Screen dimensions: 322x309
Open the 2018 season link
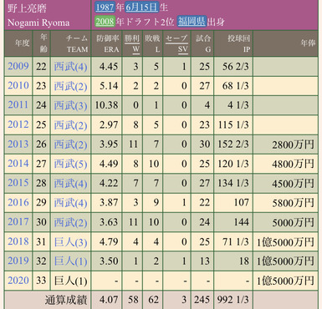pos(18,241)
